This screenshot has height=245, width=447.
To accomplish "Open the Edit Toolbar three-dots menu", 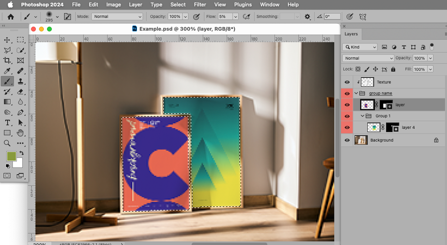I will click(x=20, y=143).
